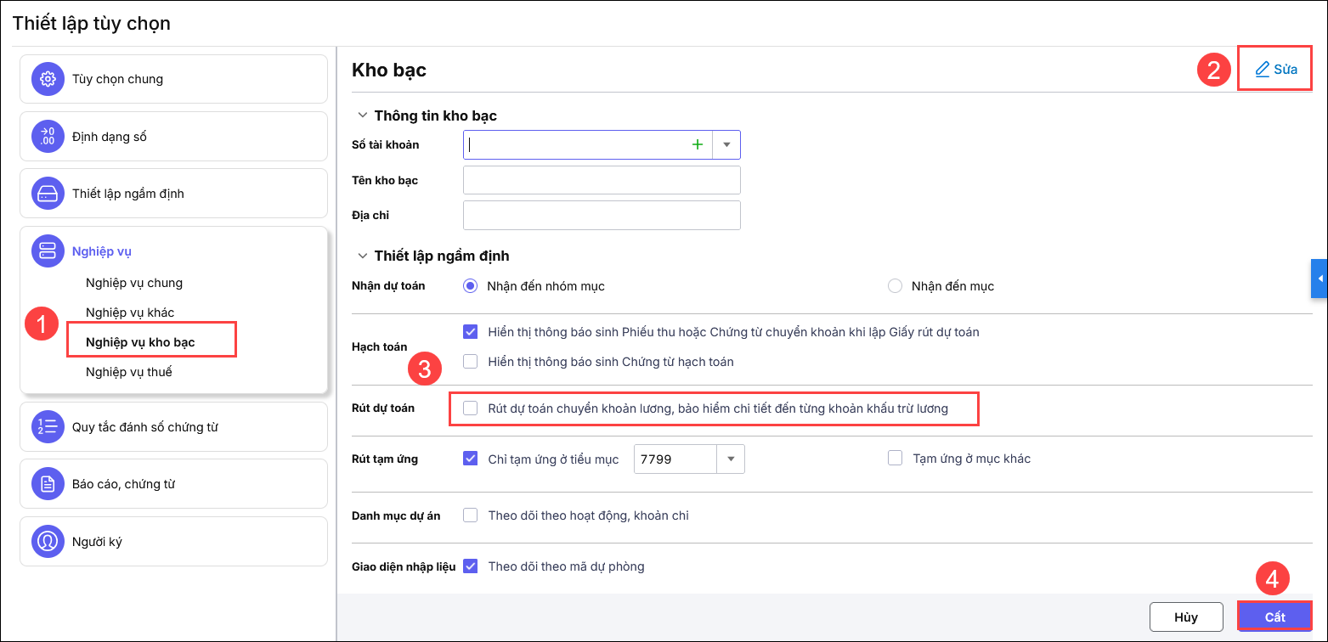1328x642 pixels.
Task: Open the tiểu mục 7799 dropdown
Action: click(x=731, y=459)
